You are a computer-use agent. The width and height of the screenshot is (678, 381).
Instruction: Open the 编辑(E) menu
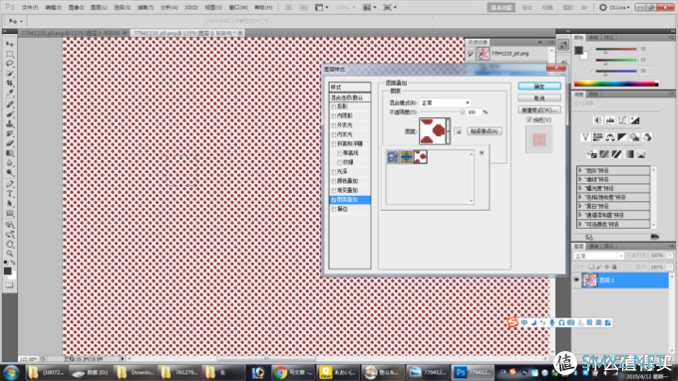click(x=53, y=7)
